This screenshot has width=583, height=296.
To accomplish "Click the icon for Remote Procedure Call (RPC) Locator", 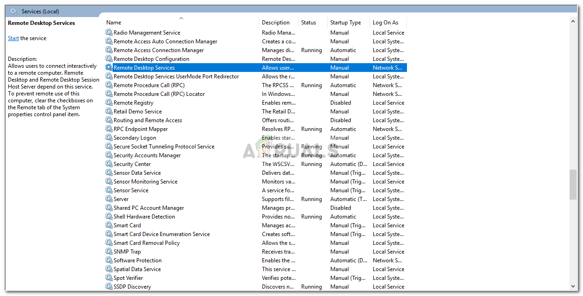I will (109, 94).
